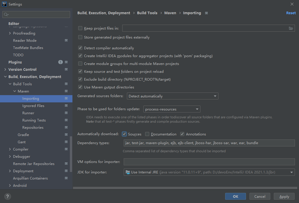Image resolution: width=299 pixels, height=203 pixels.
Task: Expand Compiler tree node
Action: click(x=10, y=149)
